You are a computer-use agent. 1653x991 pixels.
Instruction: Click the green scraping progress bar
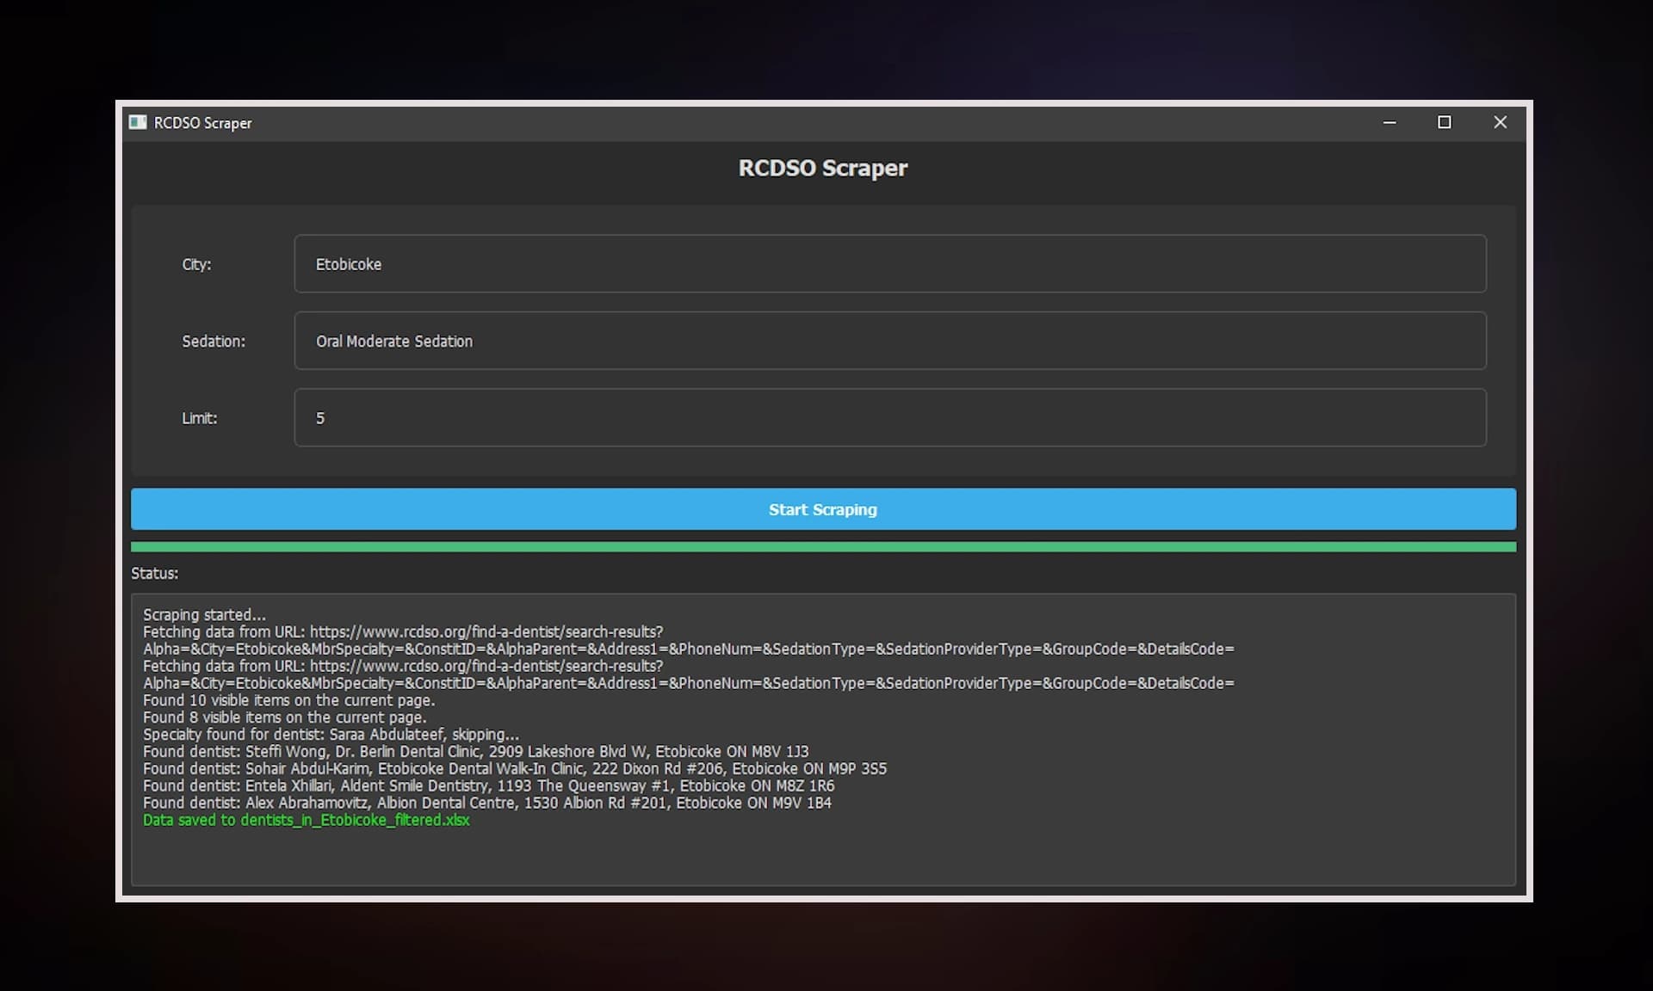(x=823, y=547)
